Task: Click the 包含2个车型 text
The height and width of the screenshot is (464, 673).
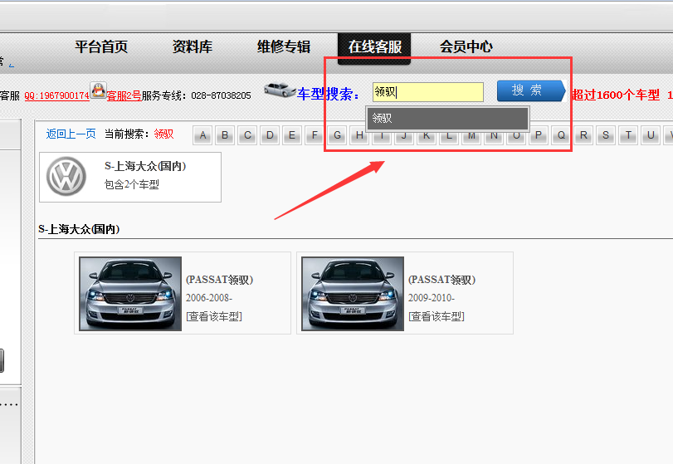Action: [132, 184]
